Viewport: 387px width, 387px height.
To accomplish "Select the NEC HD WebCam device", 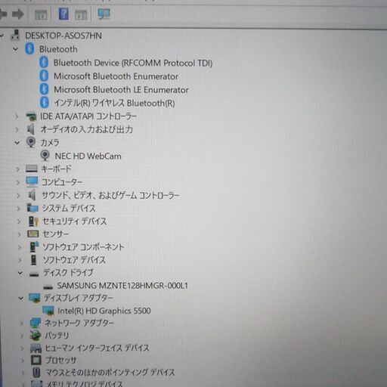I will tap(88, 156).
